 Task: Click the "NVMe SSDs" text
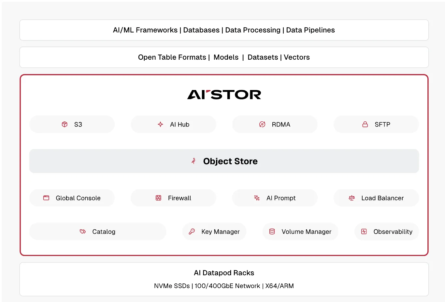tap(172, 286)
